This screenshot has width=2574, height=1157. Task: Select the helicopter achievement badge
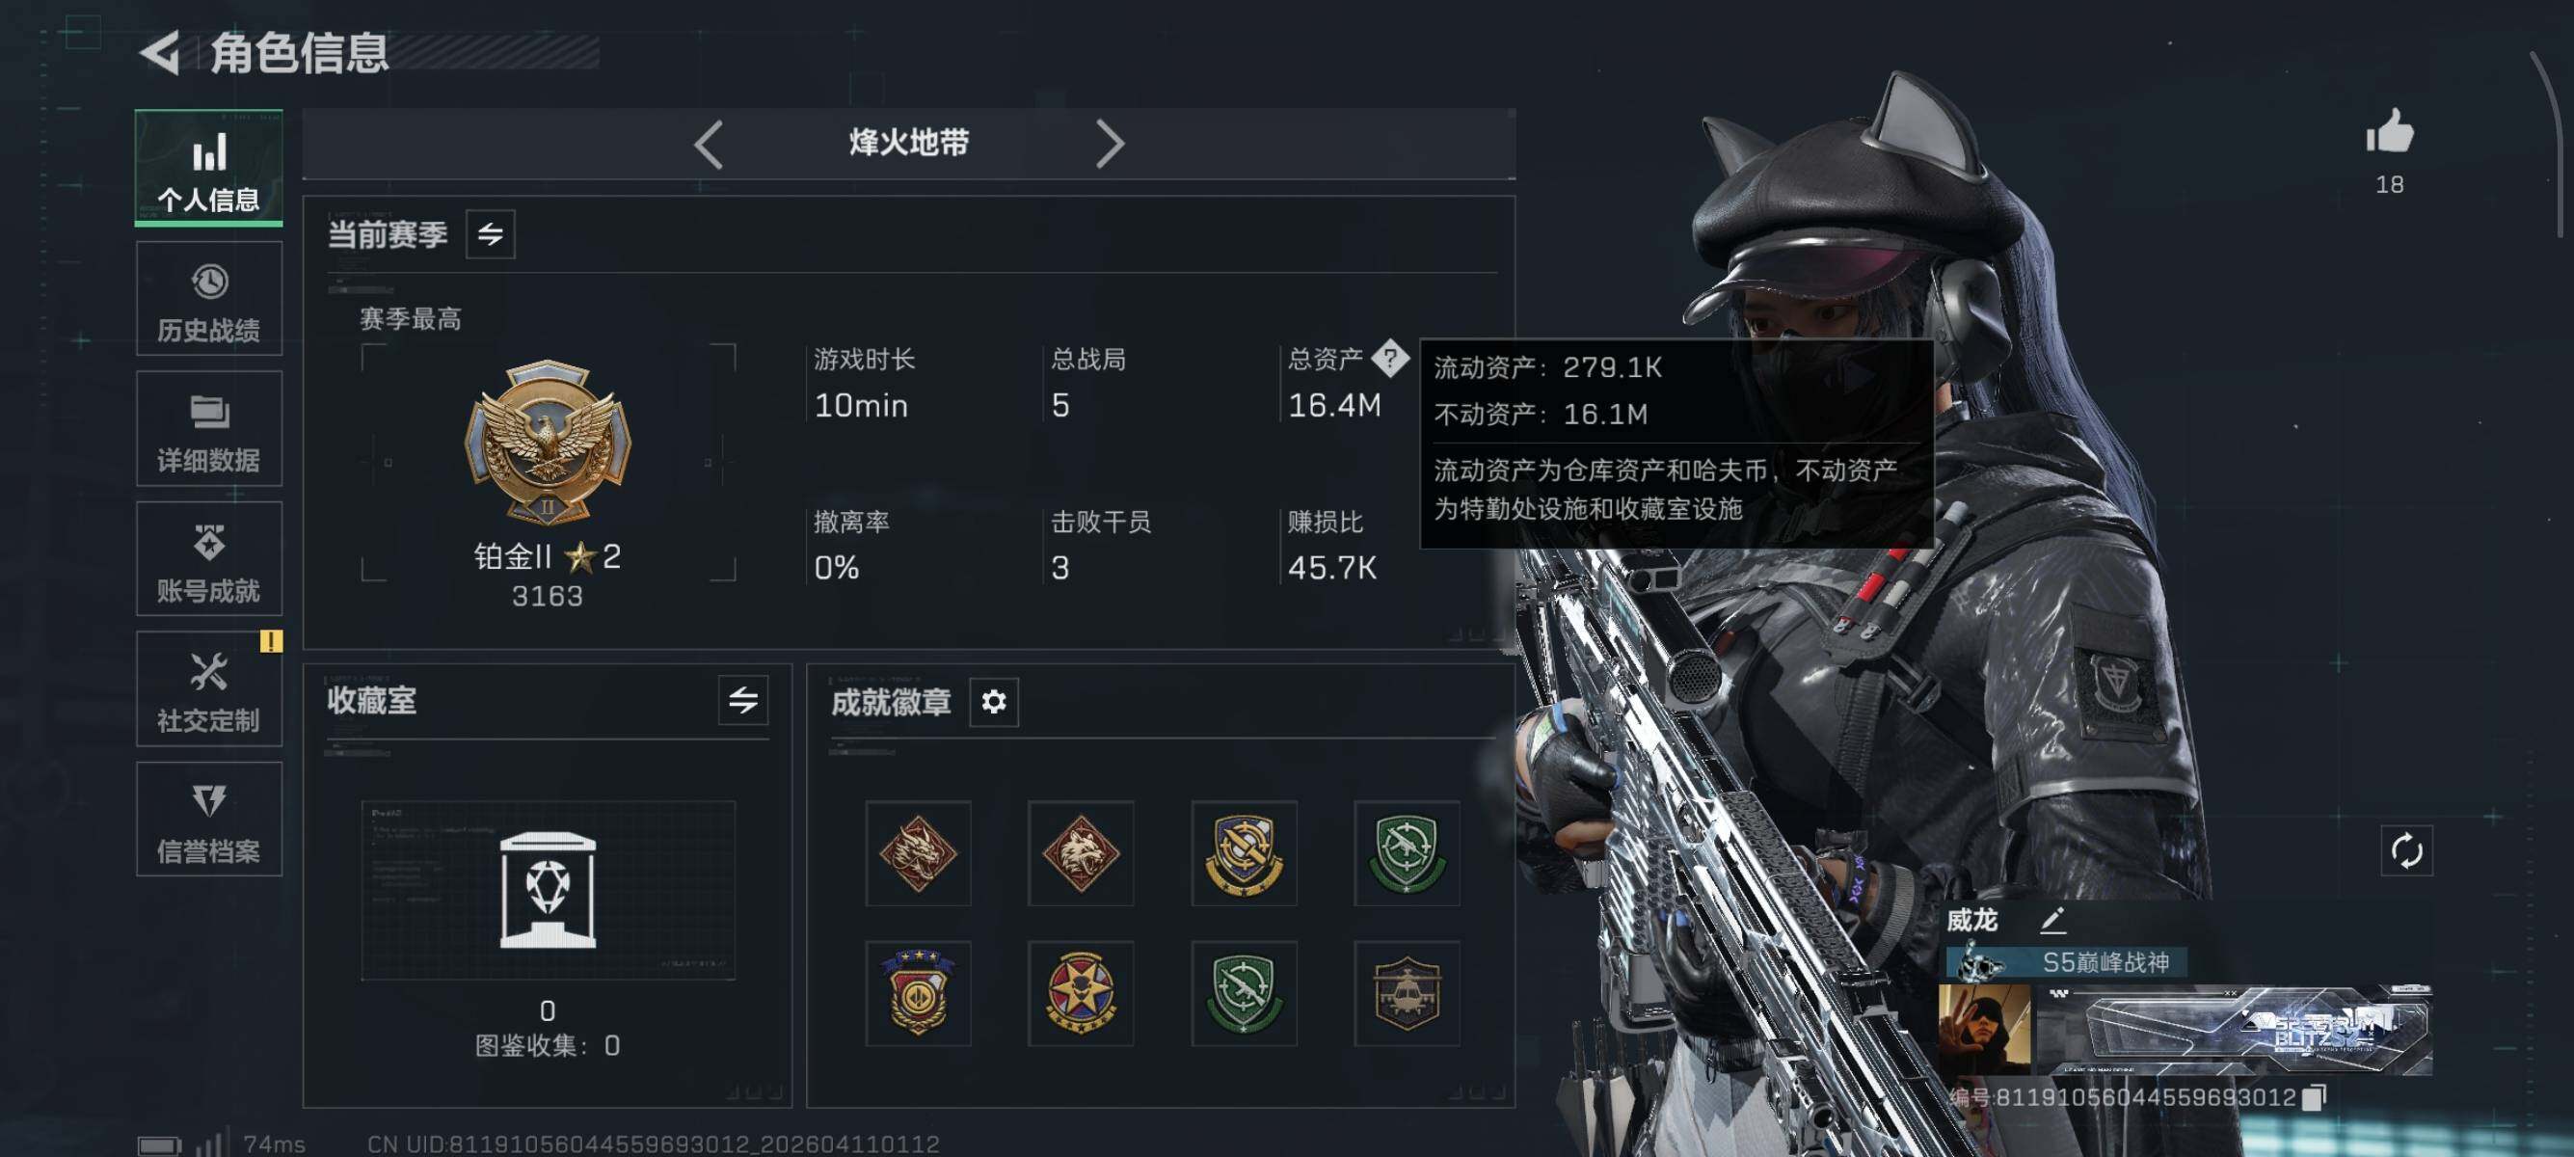click(x=1406, y=993)
